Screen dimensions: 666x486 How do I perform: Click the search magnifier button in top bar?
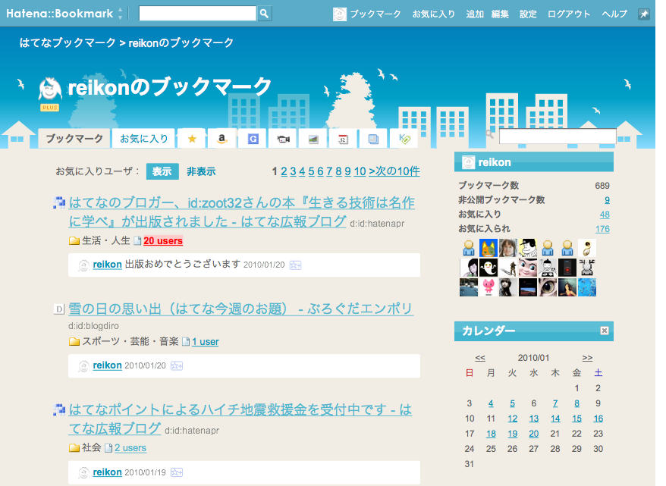tap(264, 14)
